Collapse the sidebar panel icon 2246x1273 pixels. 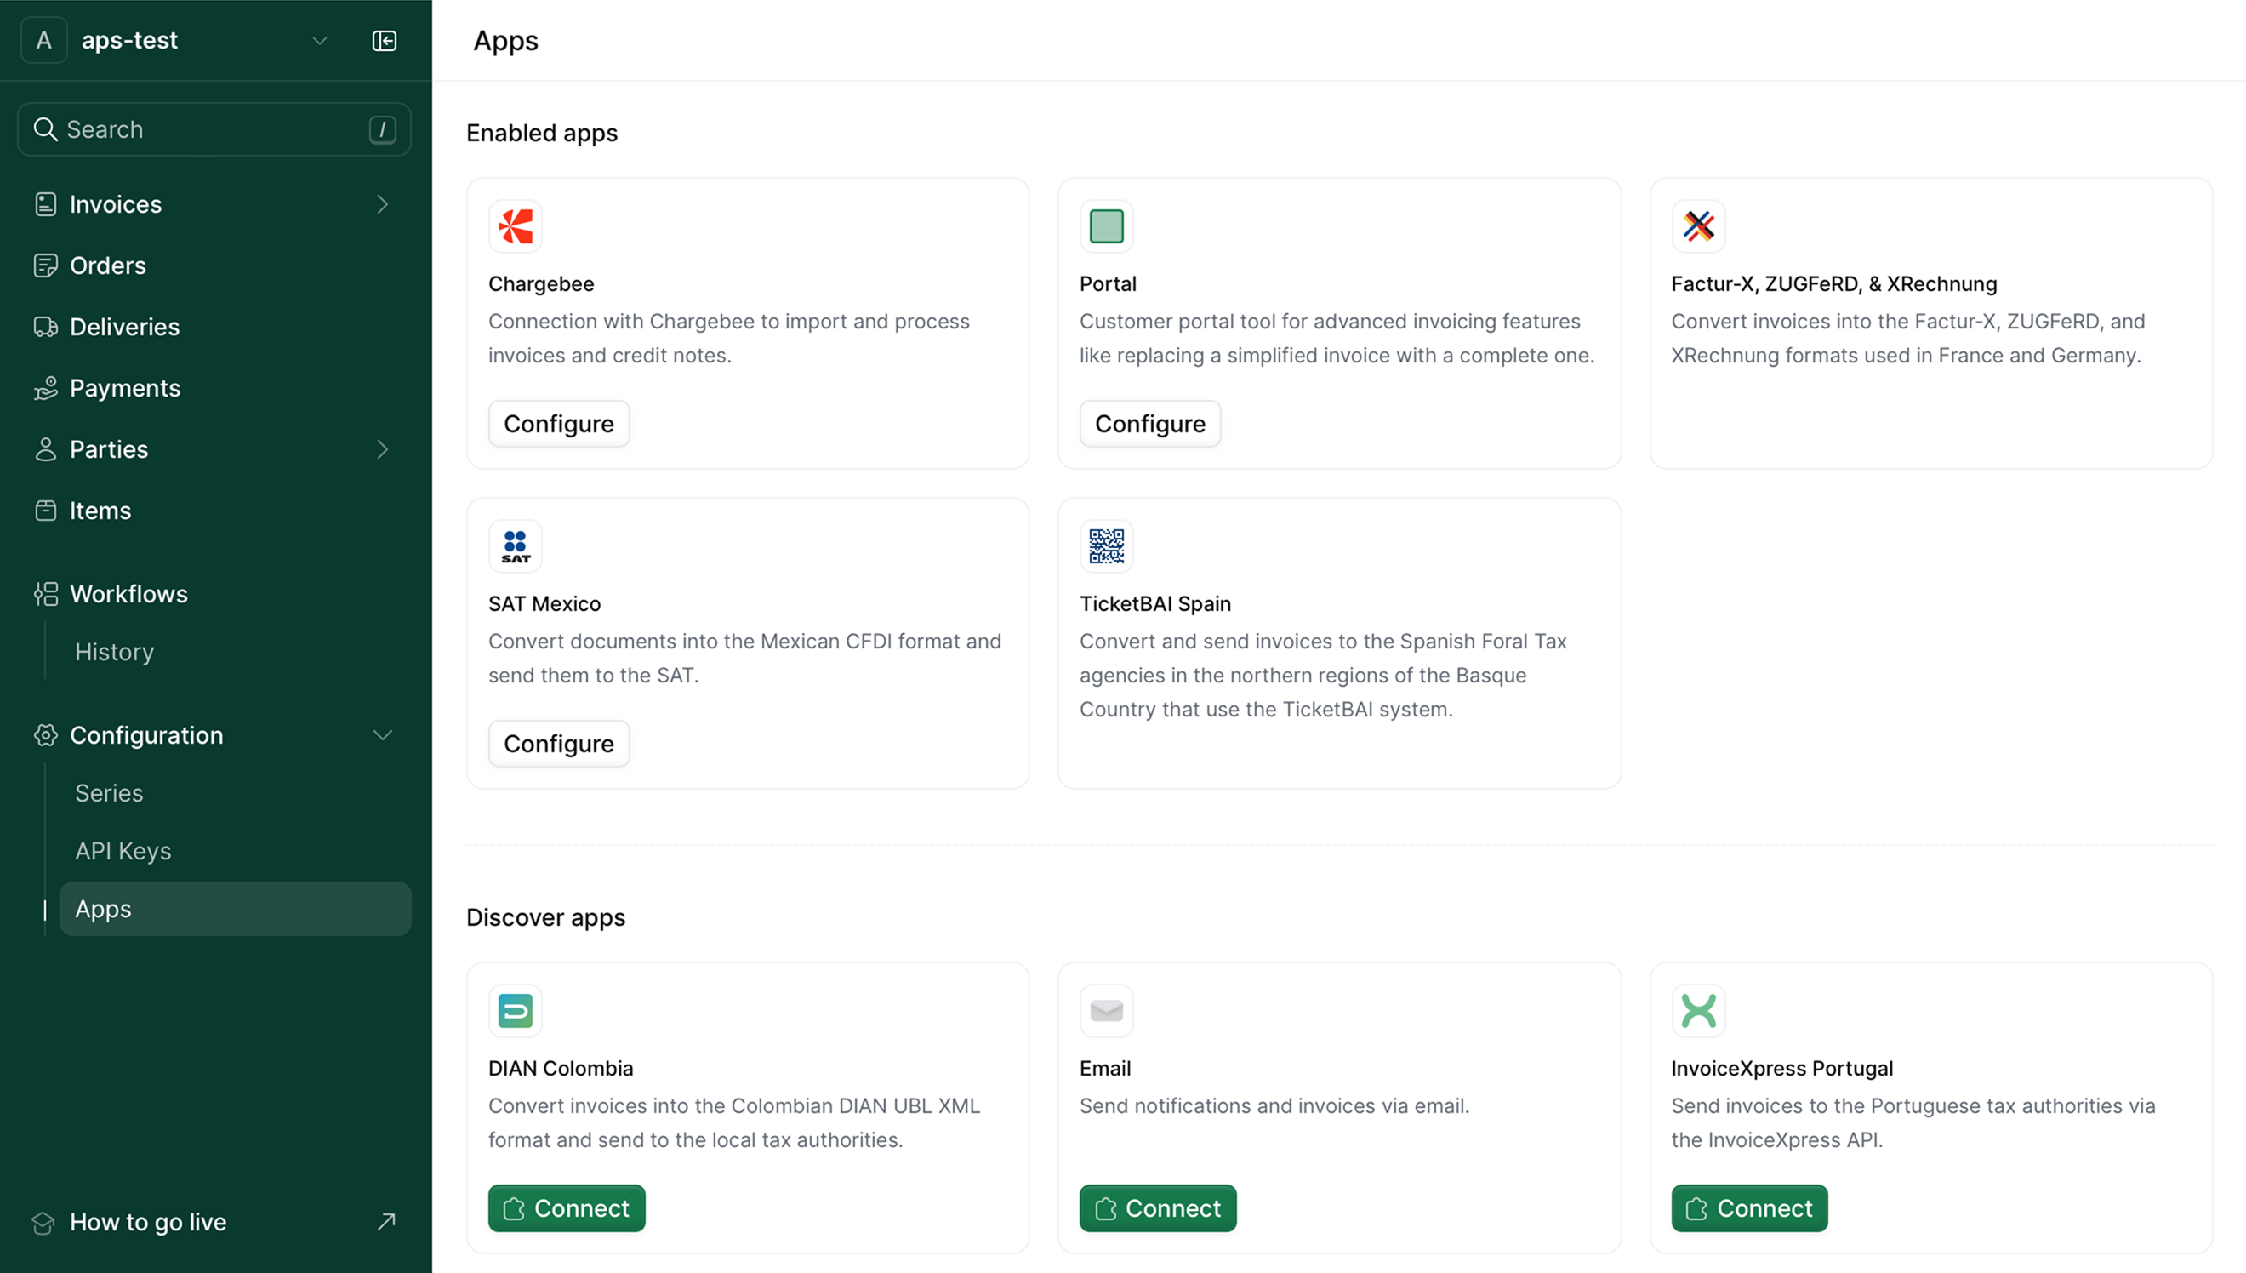point(384,40)
